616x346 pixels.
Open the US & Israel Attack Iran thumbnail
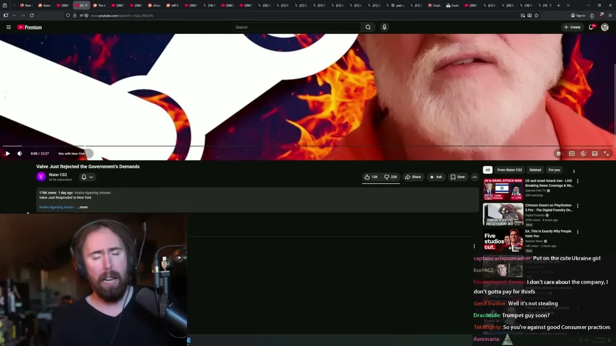(503, 189)
